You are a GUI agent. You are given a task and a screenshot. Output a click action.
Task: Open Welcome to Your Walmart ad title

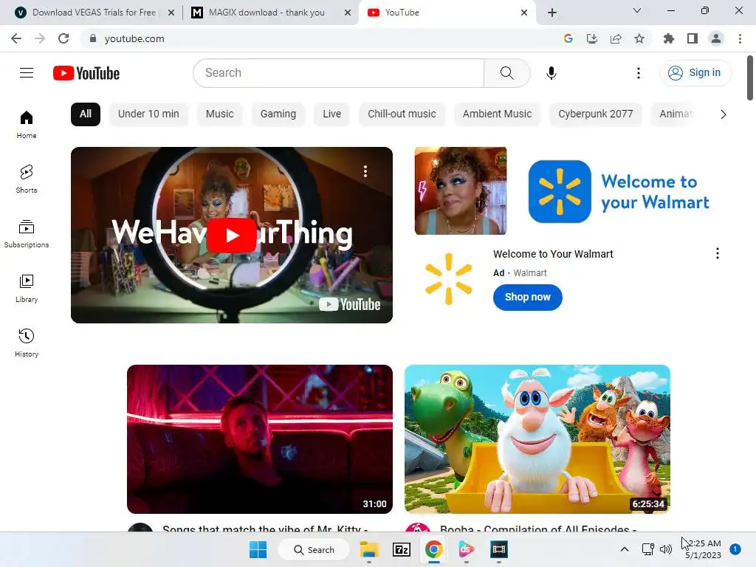pyautogui.click(x=553, y=254)
